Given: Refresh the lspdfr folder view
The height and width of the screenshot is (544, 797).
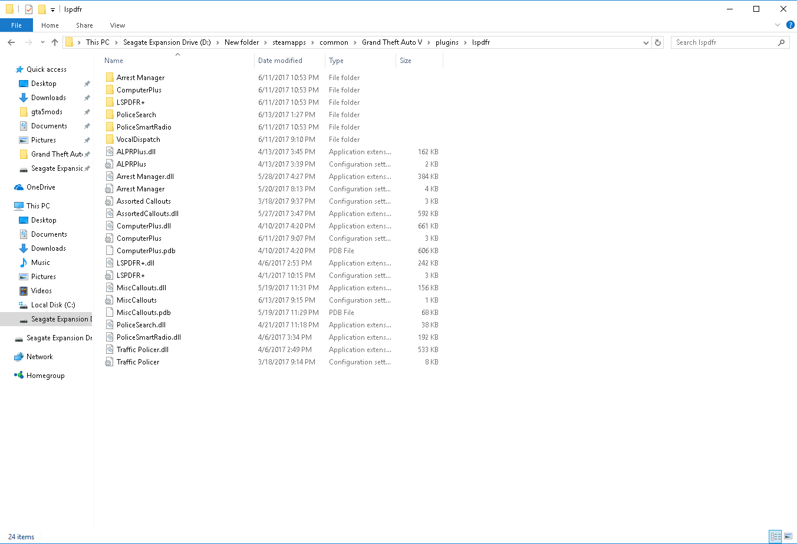Looking at the screenshot, I should (658, 42).
